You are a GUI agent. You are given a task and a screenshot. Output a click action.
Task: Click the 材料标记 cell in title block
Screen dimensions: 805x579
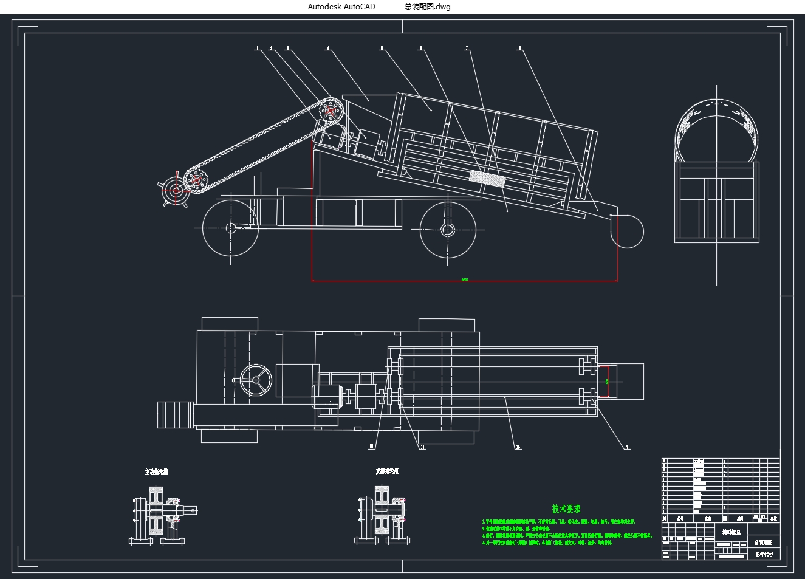pyautogui.click(x=731, y=532)
